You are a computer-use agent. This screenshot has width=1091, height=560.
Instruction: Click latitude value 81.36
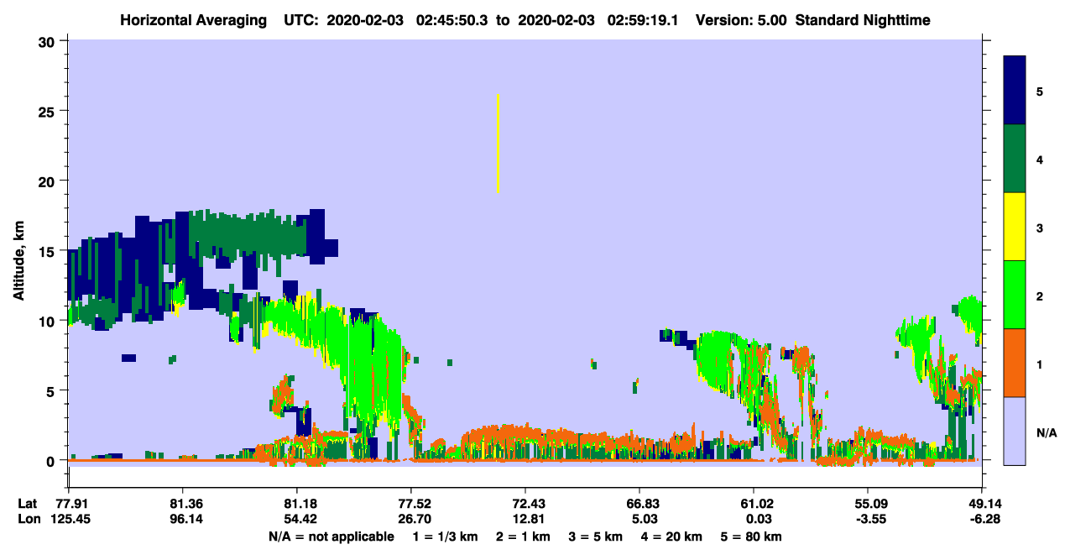pyautogui.click(x=182, y=504)
